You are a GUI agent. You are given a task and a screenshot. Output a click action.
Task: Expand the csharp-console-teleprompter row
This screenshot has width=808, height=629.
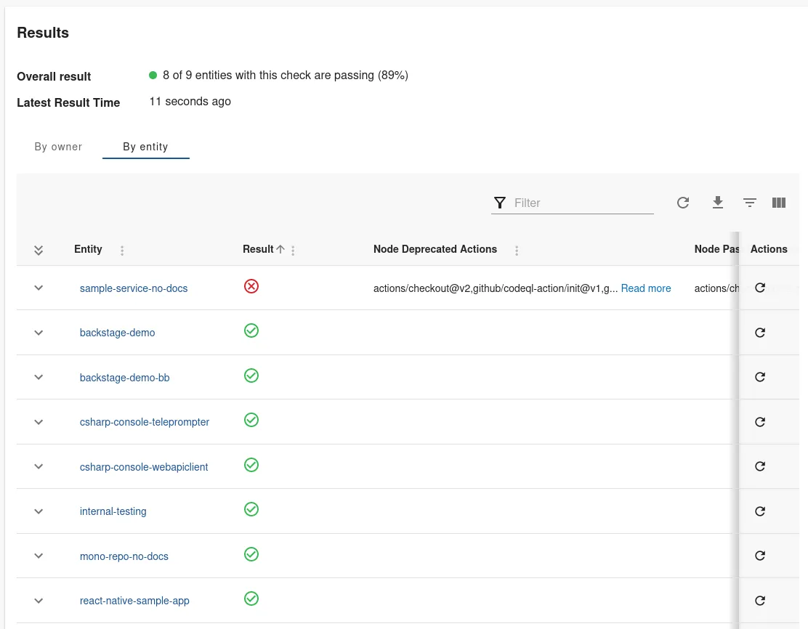(39, 422)
